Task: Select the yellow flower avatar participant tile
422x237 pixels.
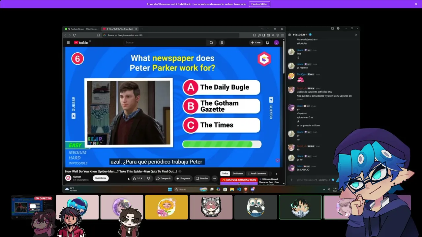Action: (x=166, y=207)
